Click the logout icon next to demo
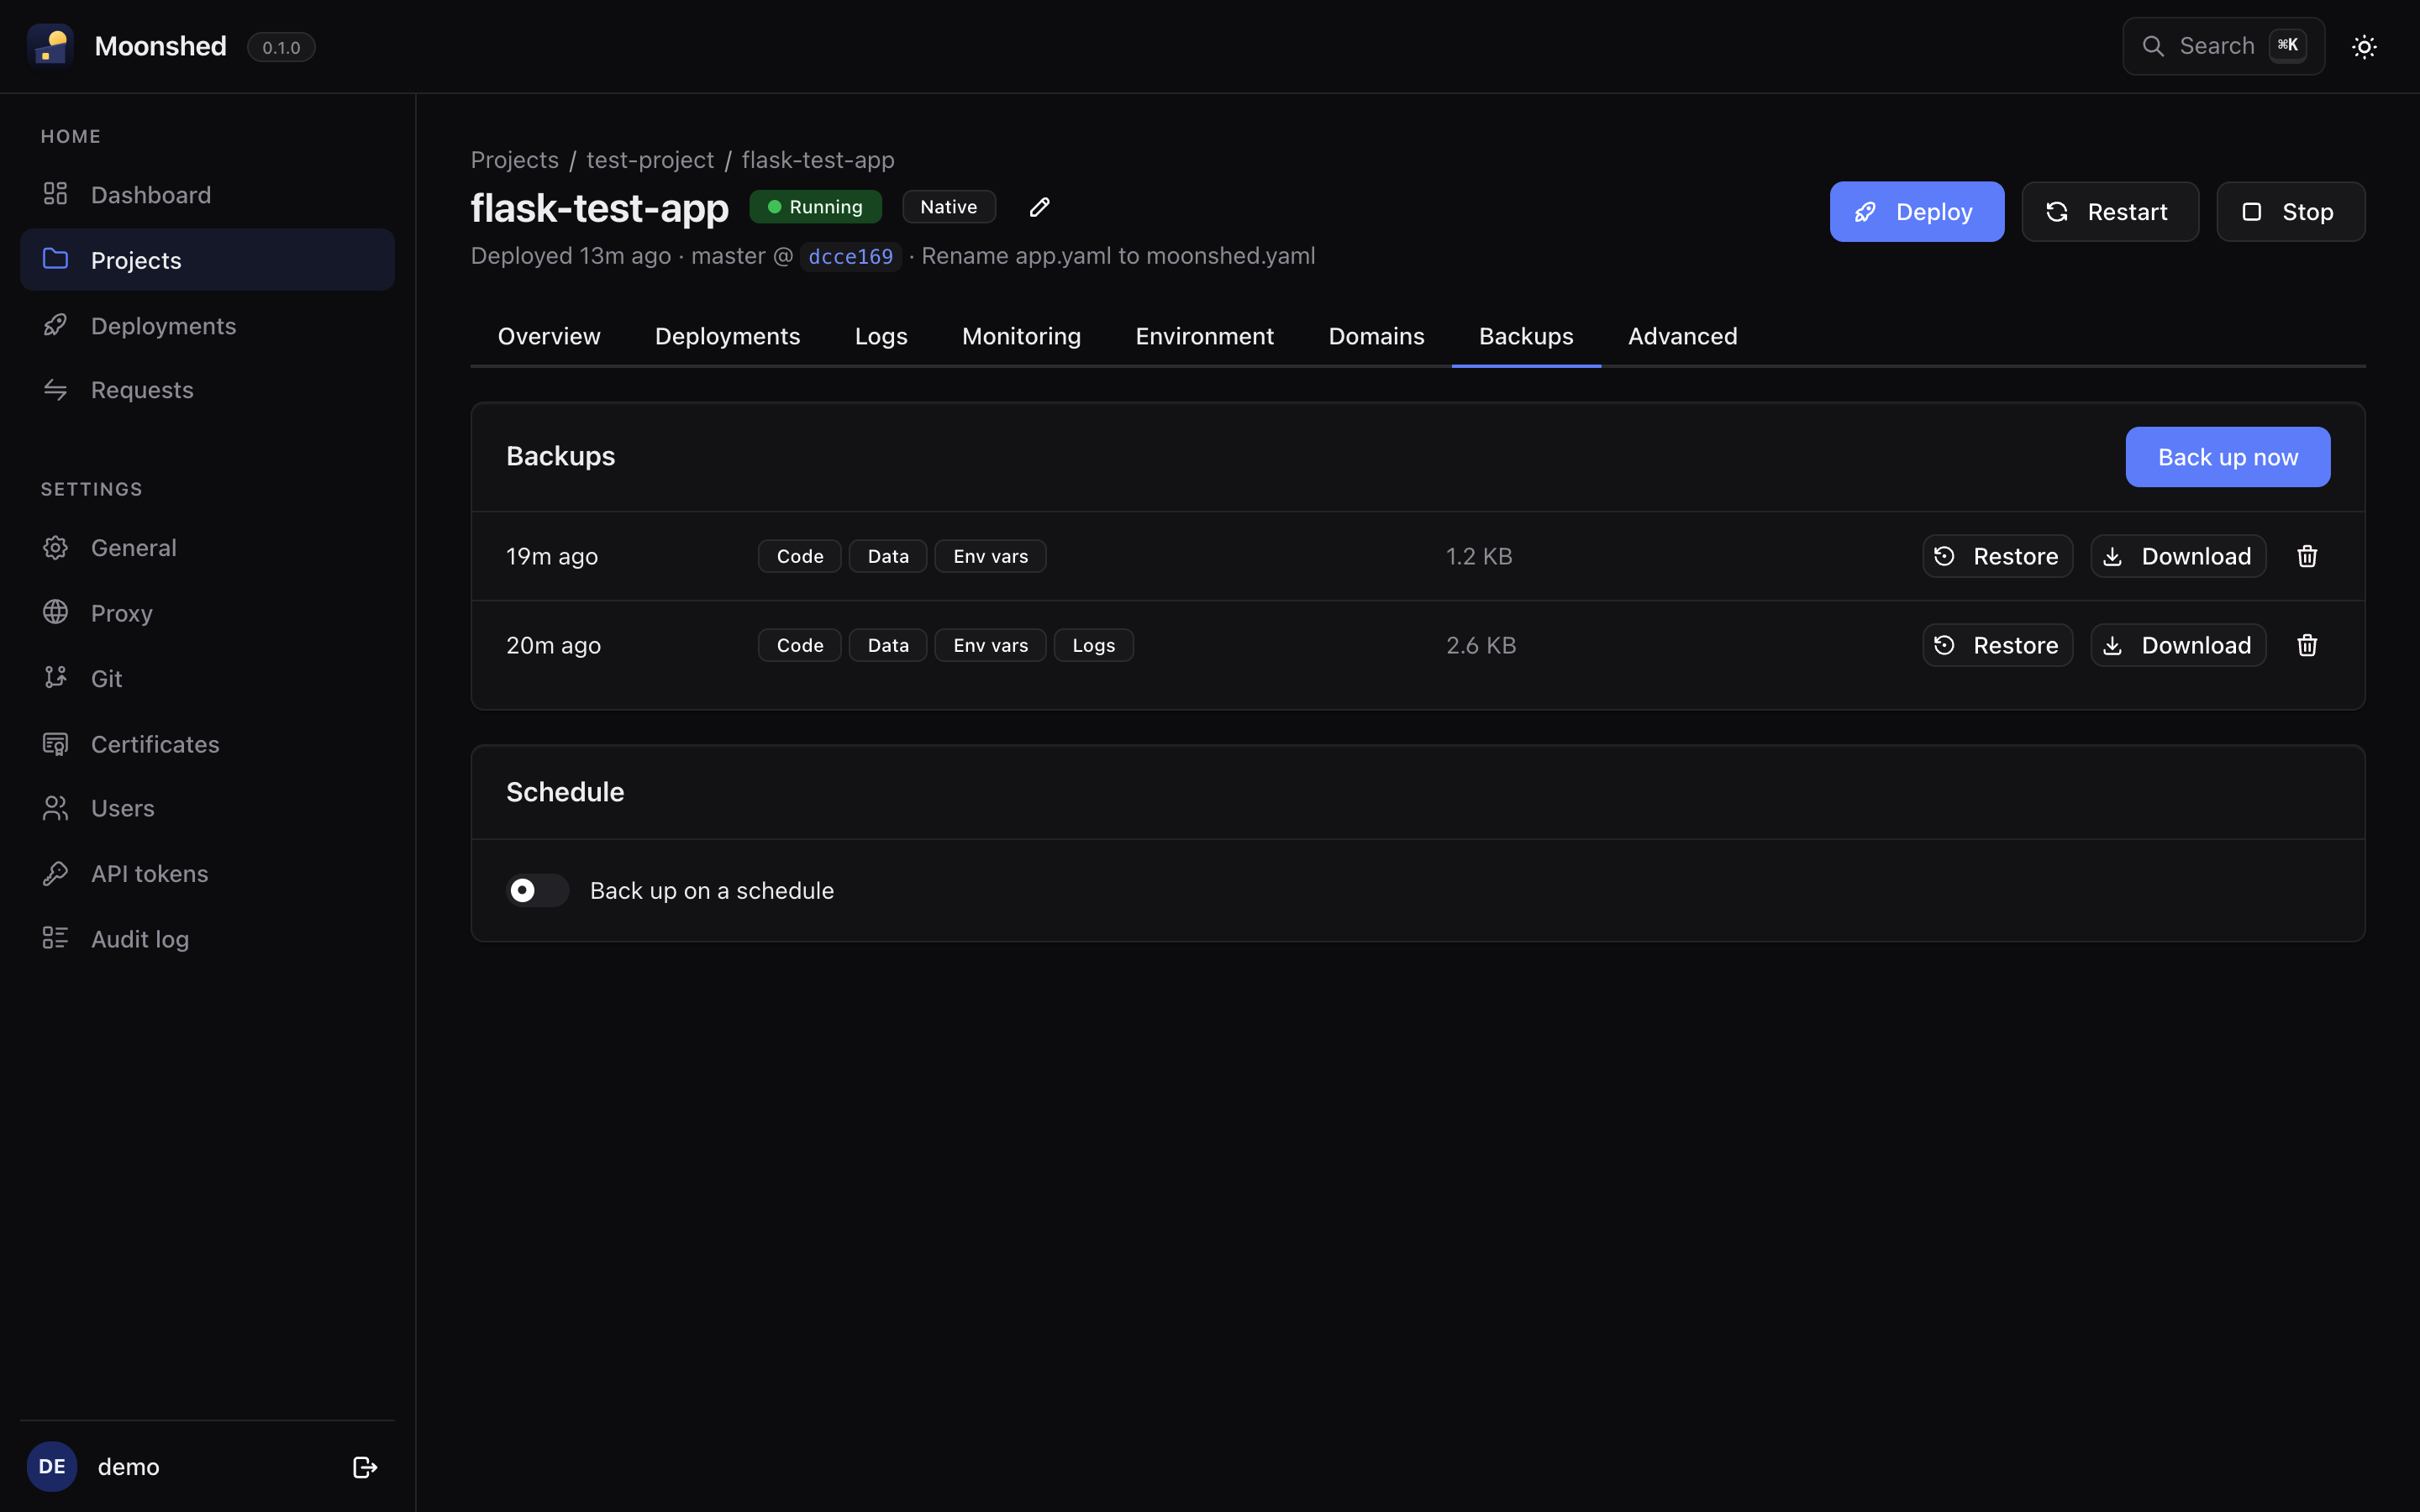Screen dimensions: 2420x1512 (365, 1466)
